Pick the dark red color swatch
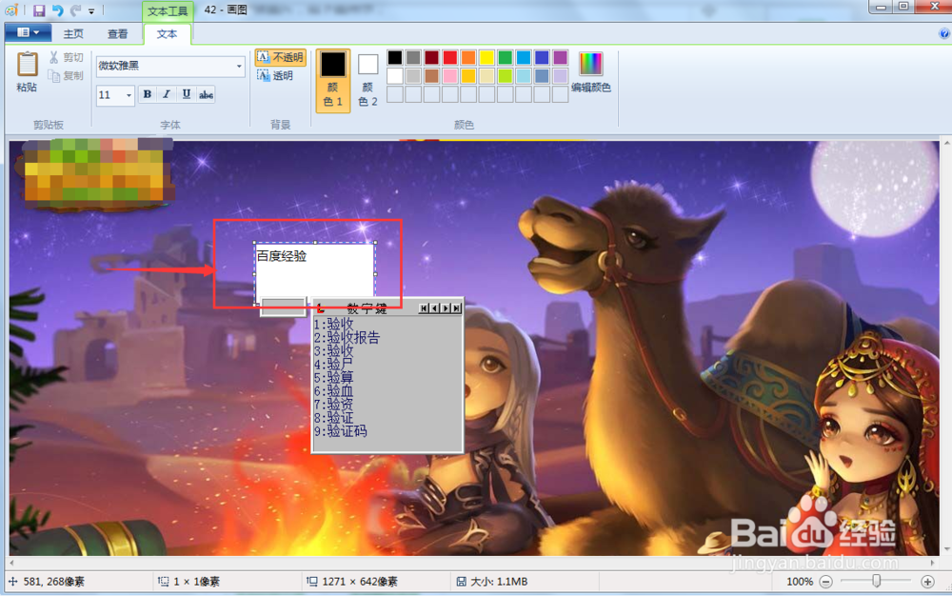Viewport: 952px width, 596px height. (x=431, y=58)
